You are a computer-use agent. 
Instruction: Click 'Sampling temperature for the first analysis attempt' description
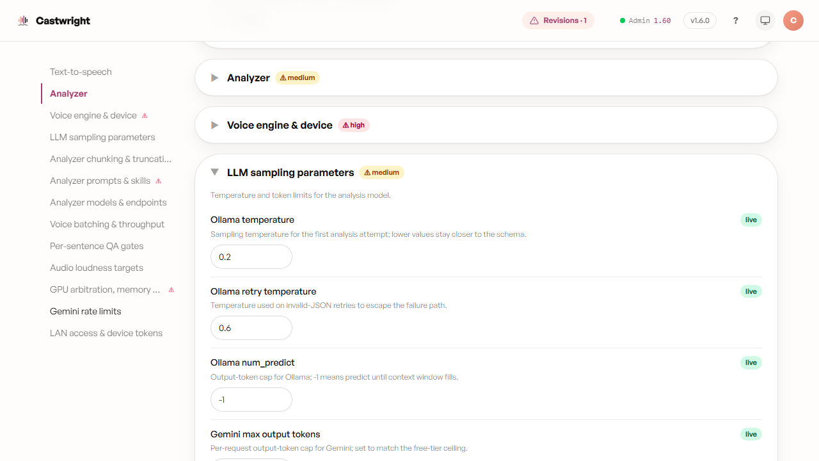click(x=368, y=234)
